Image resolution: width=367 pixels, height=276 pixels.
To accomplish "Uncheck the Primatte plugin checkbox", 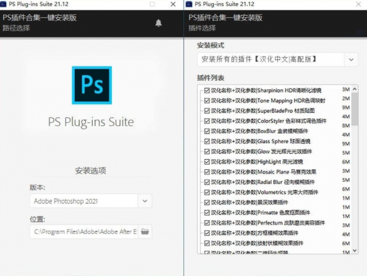I will click(x=207, y=212).
